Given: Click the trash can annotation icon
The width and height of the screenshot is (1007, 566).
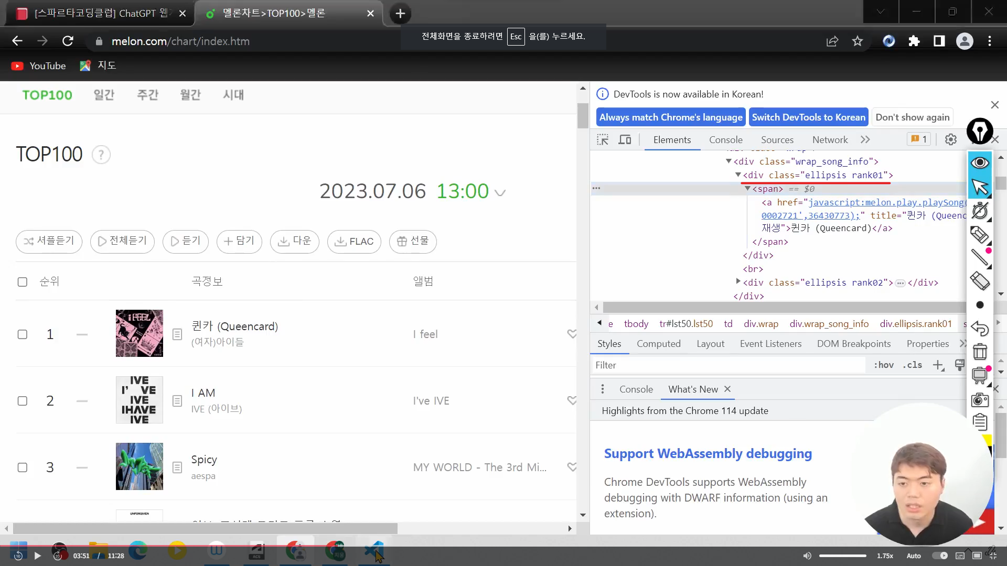Looking at the screenshot, I should pyautogui.click(x=980, y=352).
